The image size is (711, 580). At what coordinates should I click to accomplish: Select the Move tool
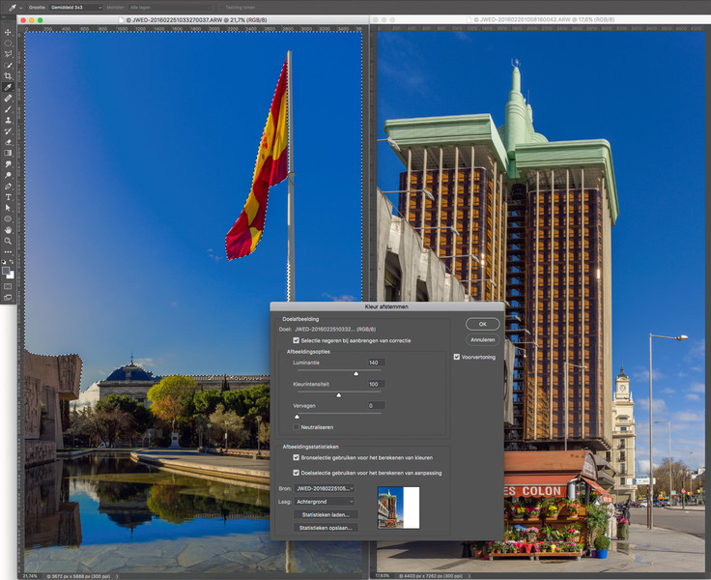pyautogui.click(x=8, y=32)
